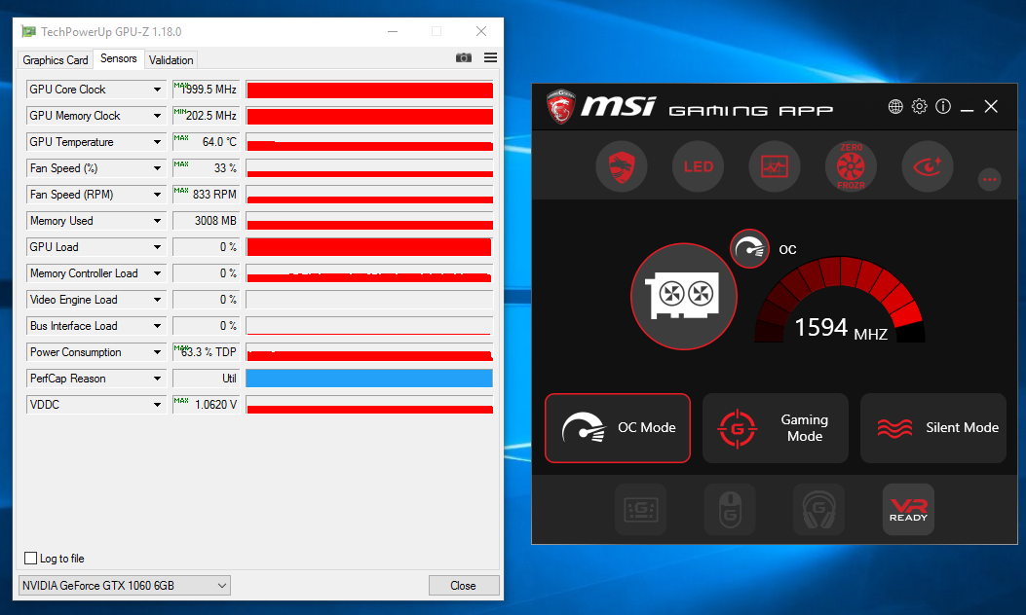Click the VR Ready icon

(908, 509)
